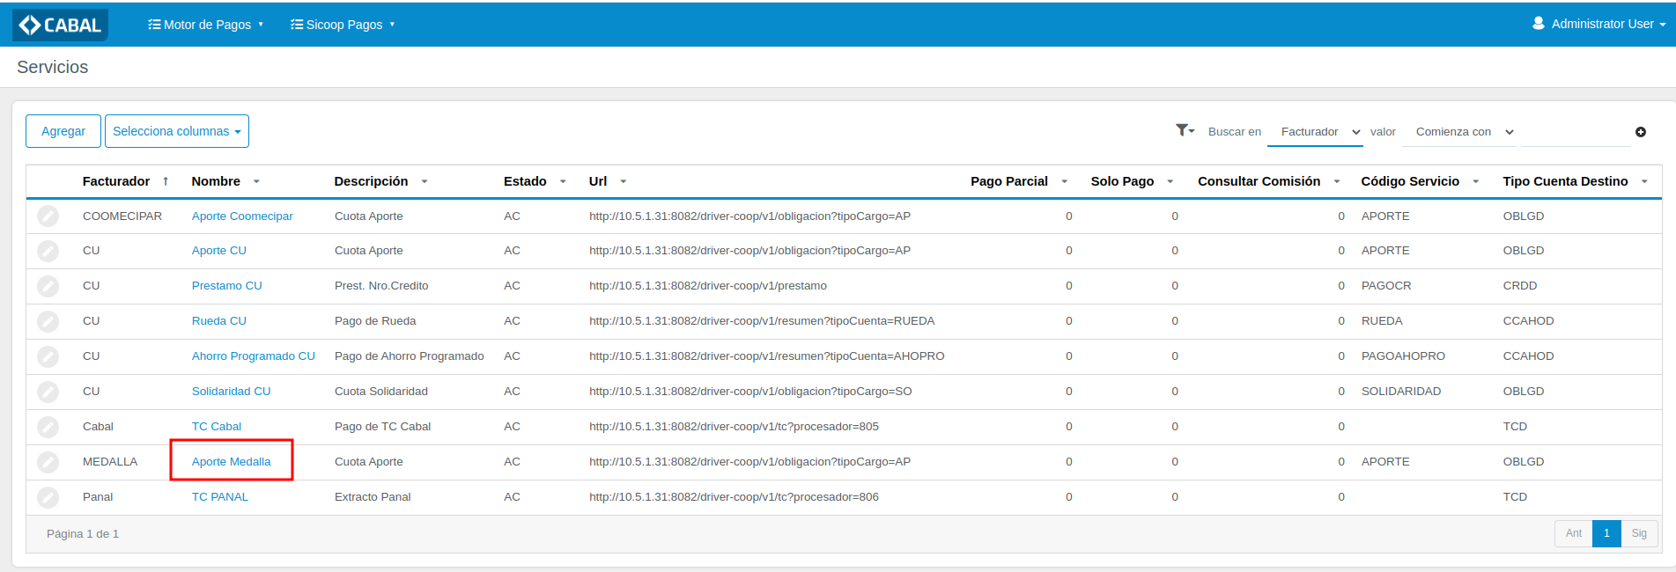Open the Aporte Medalla link

tap(231, 462)
